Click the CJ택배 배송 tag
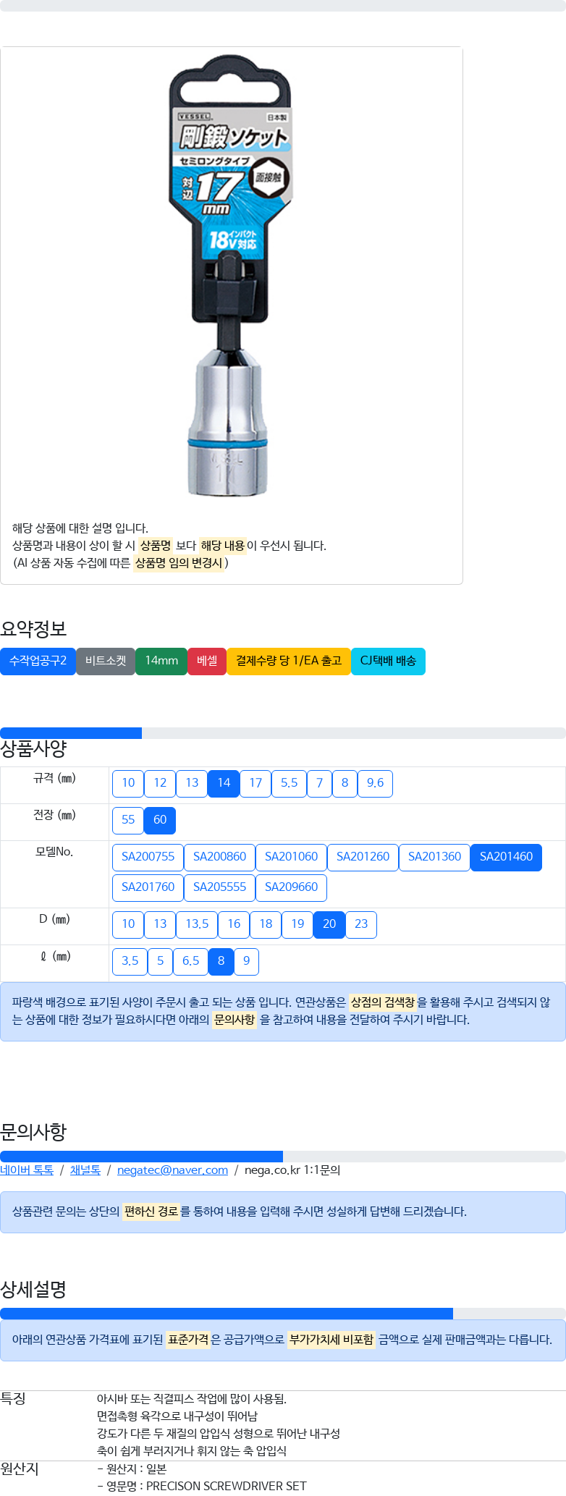Screen dimensions: 566x1496 click(388, 661)
